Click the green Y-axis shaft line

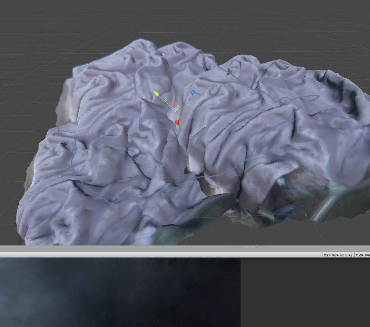point(164,100)
